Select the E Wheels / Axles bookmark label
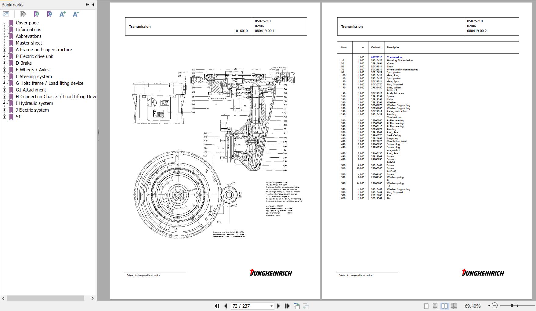The image size is (536, 311). pos(33,70)
